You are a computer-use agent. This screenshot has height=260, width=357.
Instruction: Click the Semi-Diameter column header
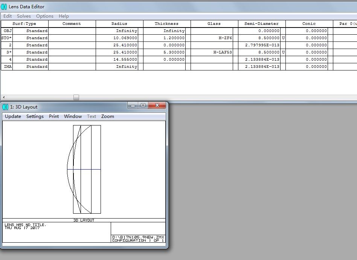click(x=262, y=24)
